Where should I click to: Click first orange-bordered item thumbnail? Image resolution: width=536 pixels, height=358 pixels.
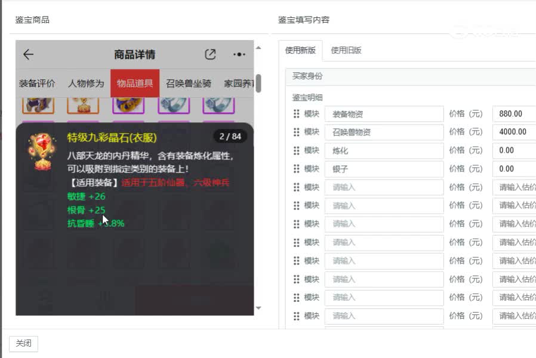tap(38, 105)
